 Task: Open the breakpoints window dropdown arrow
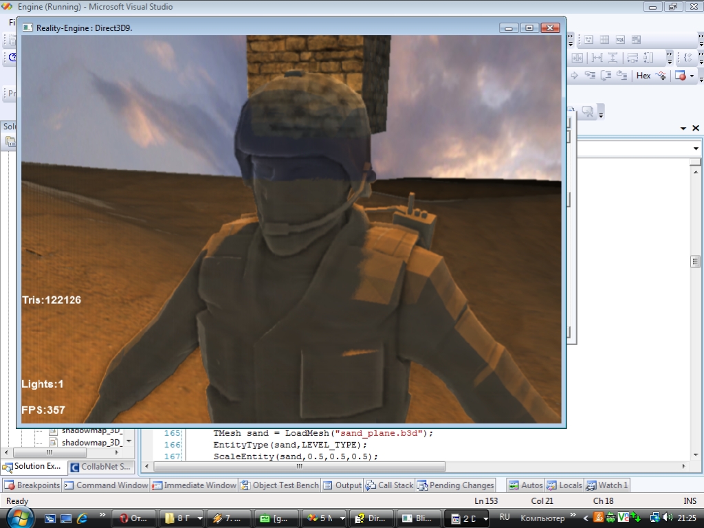[x=692, y=76]
